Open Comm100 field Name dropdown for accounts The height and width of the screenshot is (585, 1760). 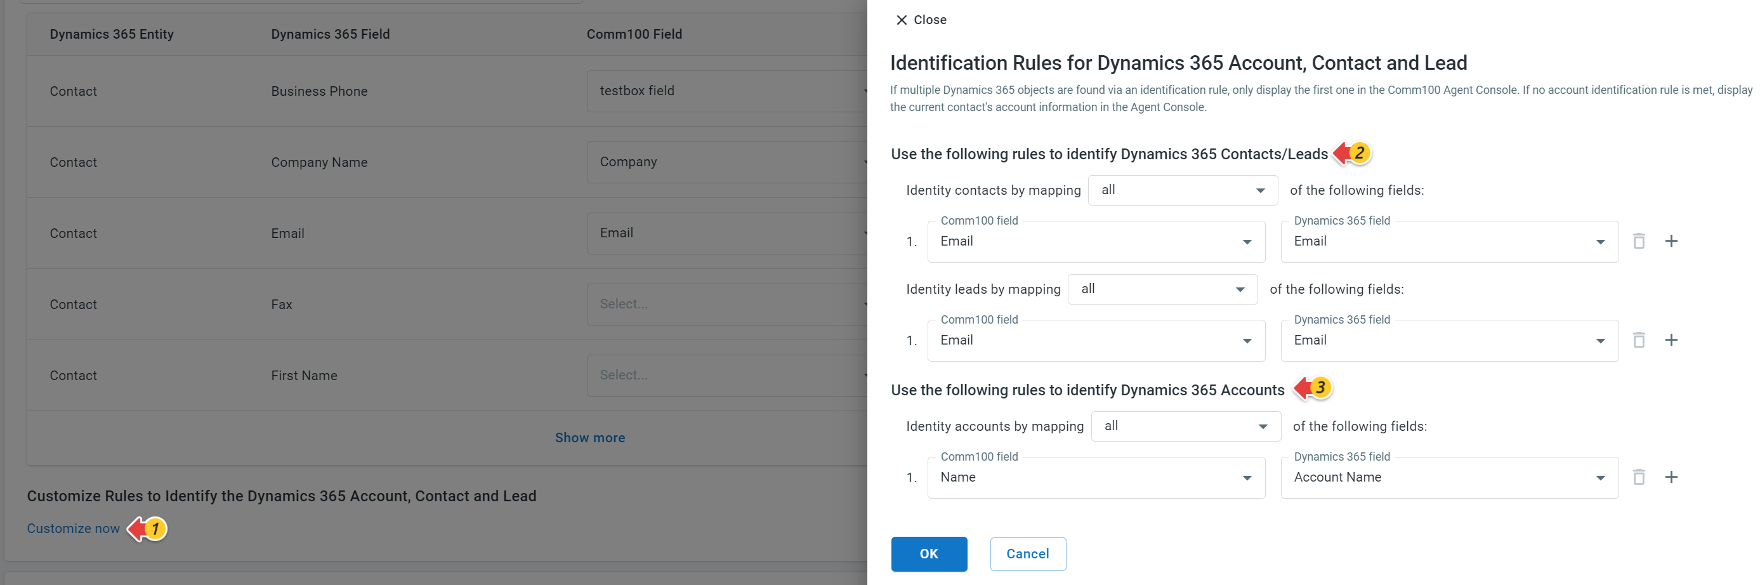pyautogui.click(x=1096, y=478)
